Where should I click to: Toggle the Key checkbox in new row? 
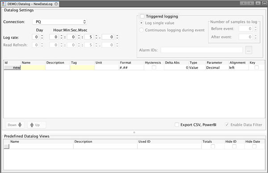point(256,68)
